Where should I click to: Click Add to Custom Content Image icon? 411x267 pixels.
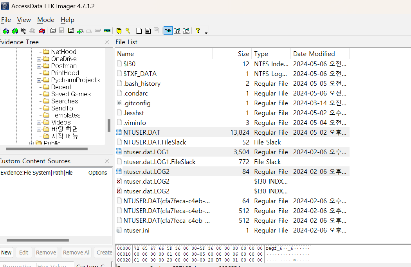pyautogui.click(x=80, y=31)
